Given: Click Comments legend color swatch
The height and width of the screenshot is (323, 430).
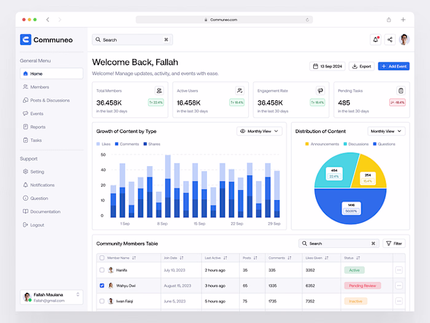Looking at the screenshot, I should [x=117, y=144].
